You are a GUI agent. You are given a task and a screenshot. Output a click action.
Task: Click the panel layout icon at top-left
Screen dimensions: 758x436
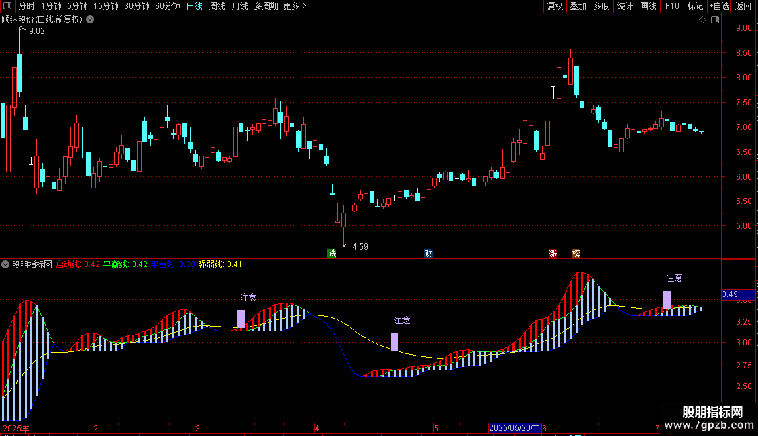point(7,6)
